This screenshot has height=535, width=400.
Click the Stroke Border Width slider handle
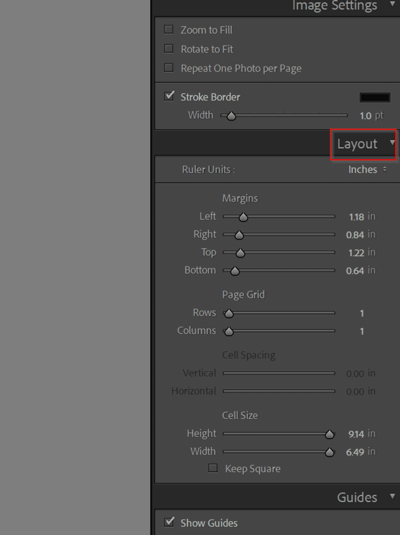231,116
